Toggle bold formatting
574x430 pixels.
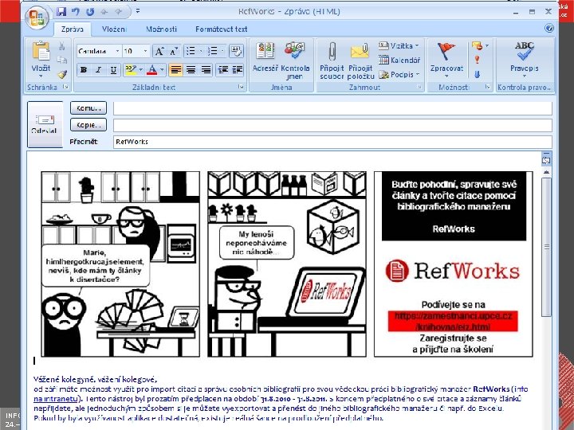click(84, 70)
